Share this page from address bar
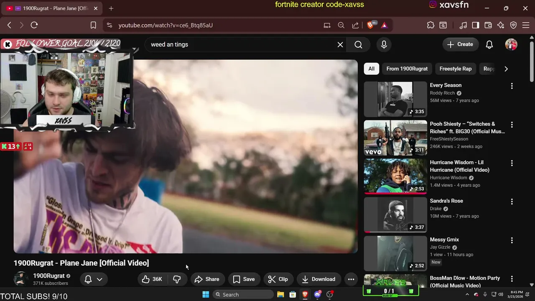This screenshot has height=301, width=535. tap(355, 25)
